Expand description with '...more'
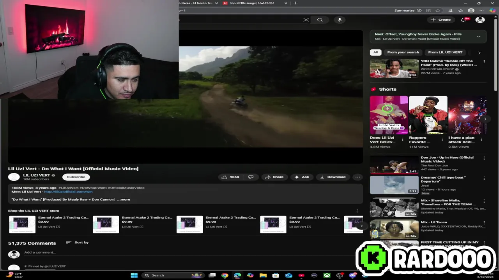This screenshot has height=280, width=499. (124, 199)
